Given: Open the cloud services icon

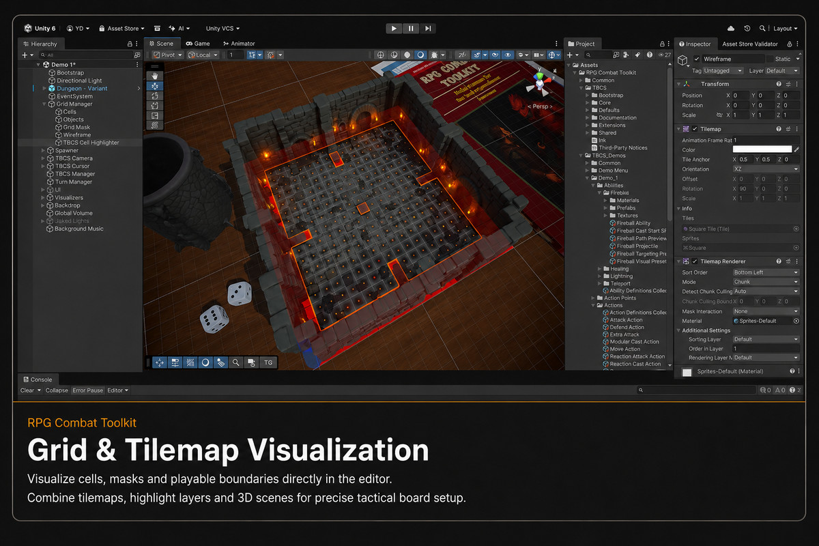Looking at the screenshot, I should [732, 28].
